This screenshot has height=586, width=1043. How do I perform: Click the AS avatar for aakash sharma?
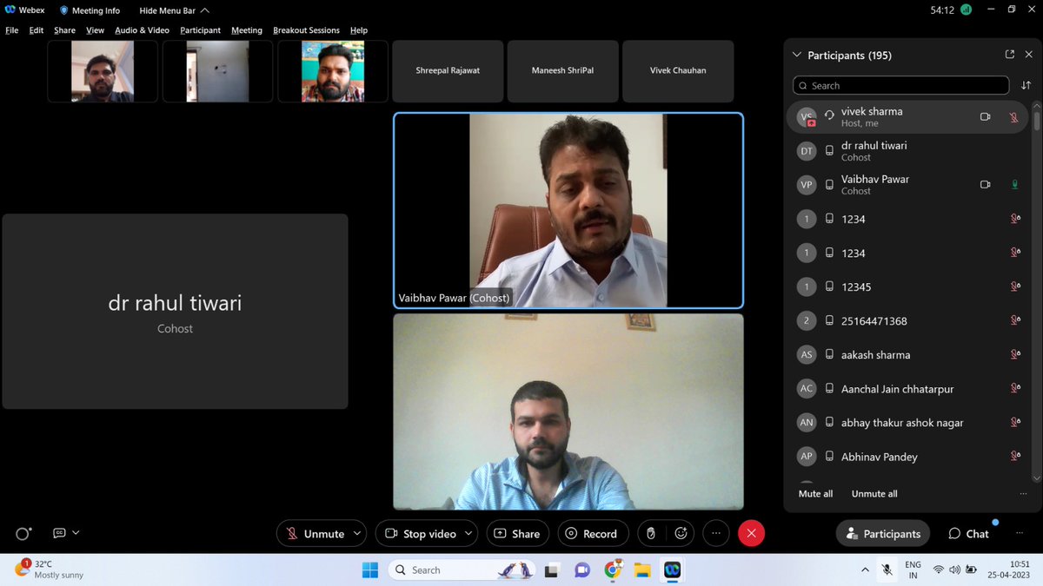pos(807,354)
